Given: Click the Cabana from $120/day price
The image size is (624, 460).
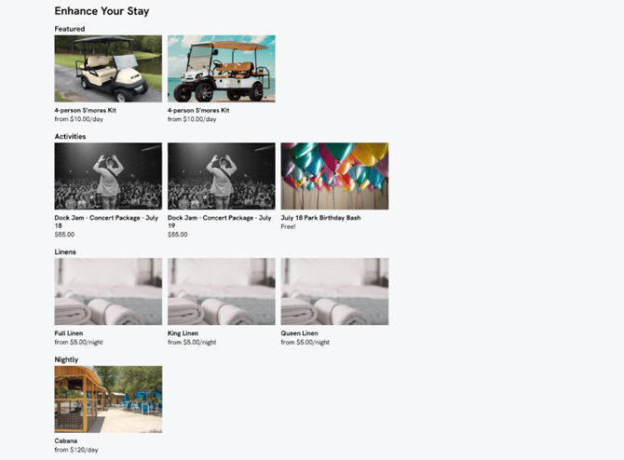Looking at the screenshot, I should 76,450.
